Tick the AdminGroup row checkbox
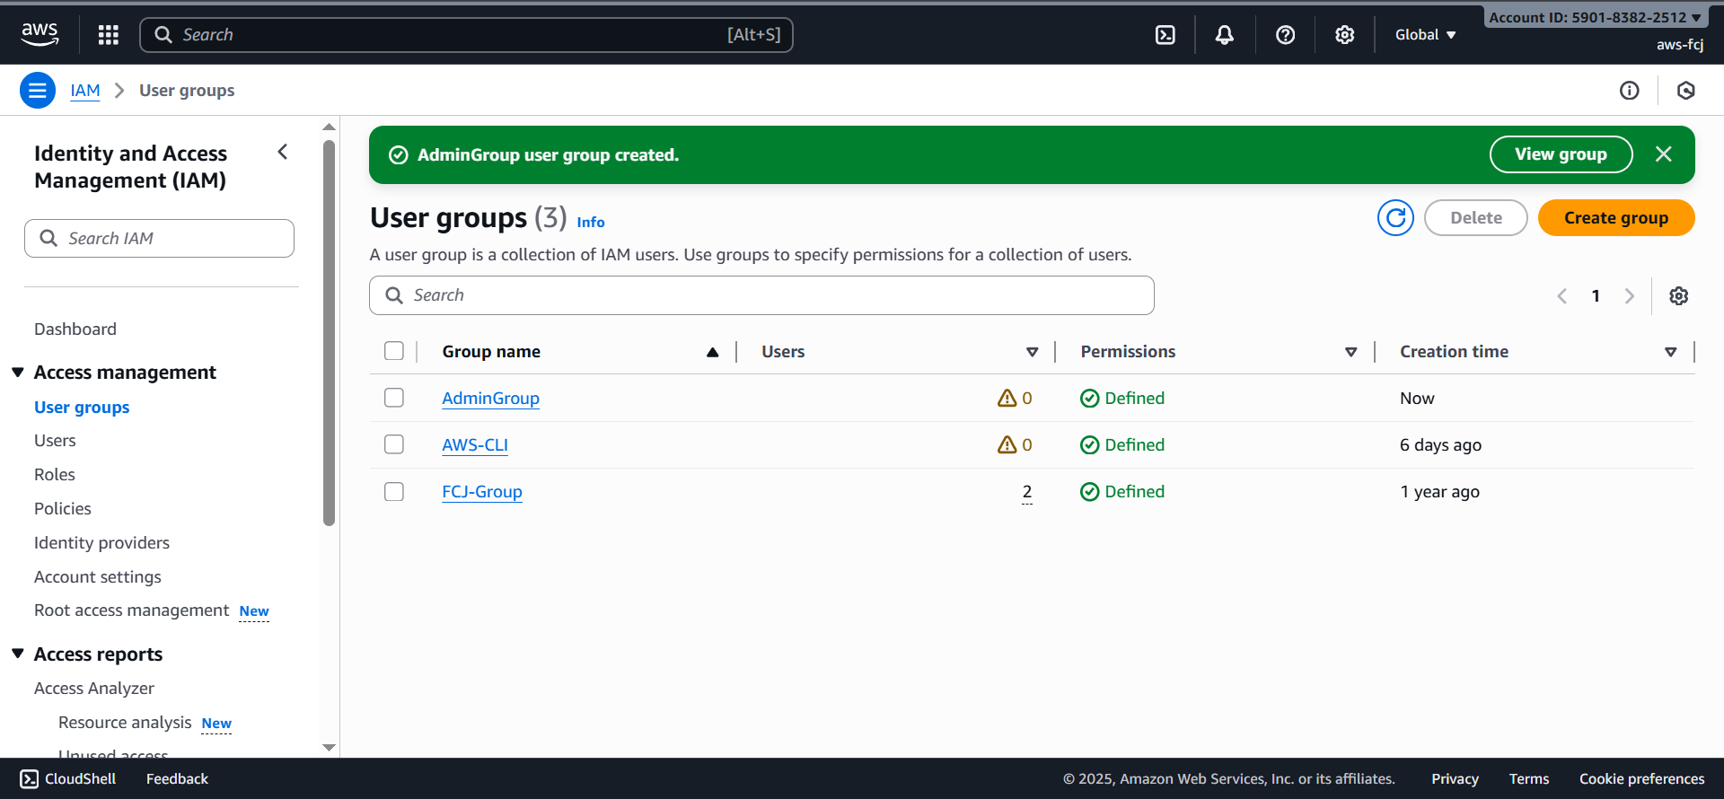 [x=393, y=398]
